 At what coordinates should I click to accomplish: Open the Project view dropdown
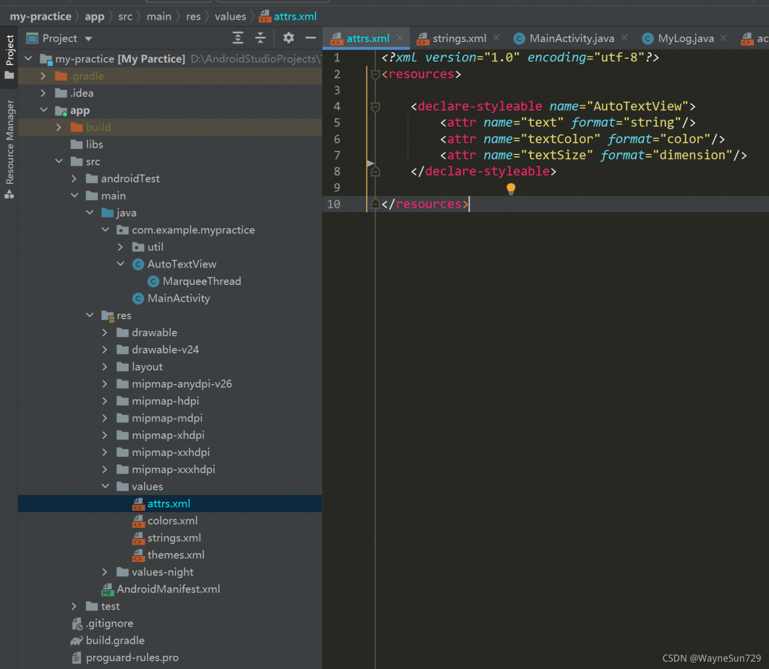[x=88, y=38]
